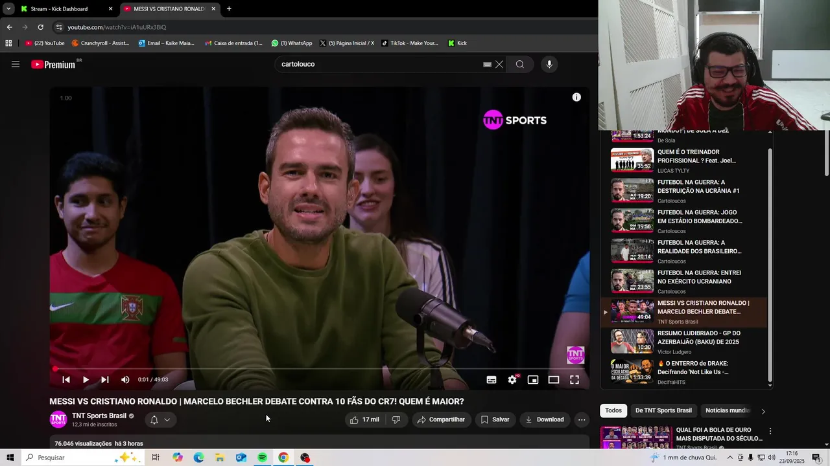Image resolution: width=830 pixels, height=466 pixels.
Task: Open options menu for QUAL FOI A BOLA DE OURO
Action: [770, 431]
